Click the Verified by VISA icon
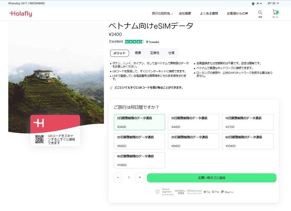 click(x=180, y=192)
